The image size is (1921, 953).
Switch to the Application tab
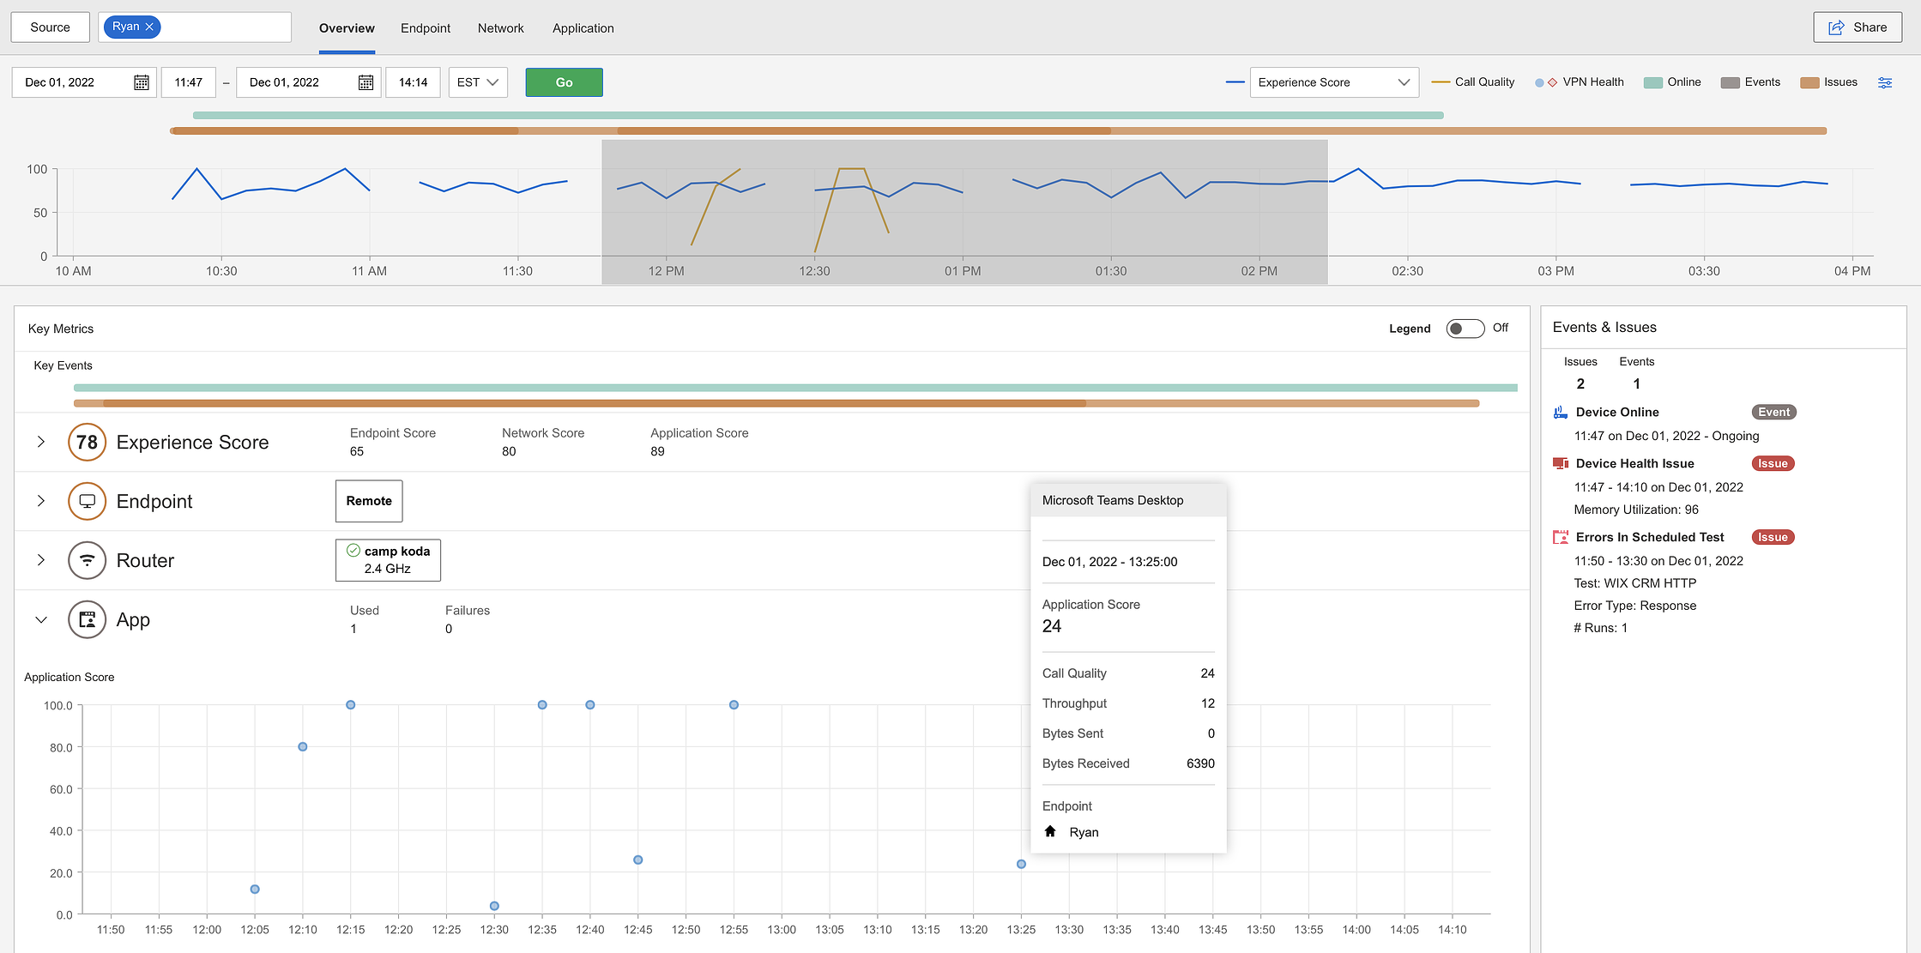point(583,28)
